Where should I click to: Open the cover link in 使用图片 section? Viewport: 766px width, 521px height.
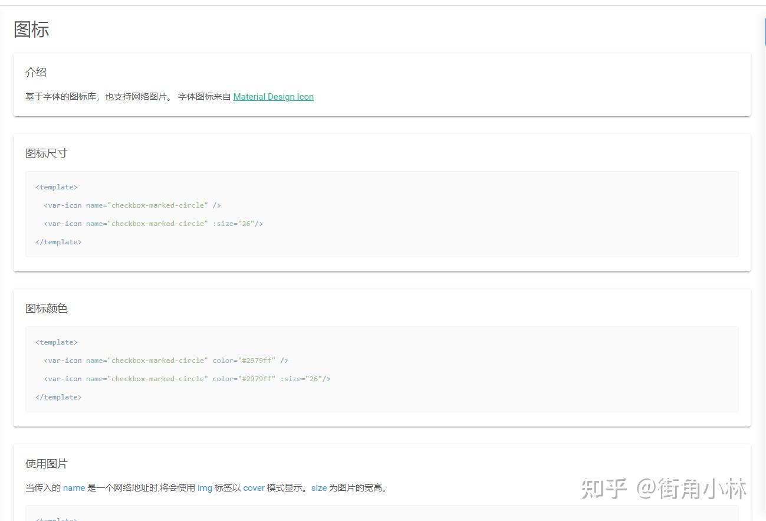pos(254,488)
